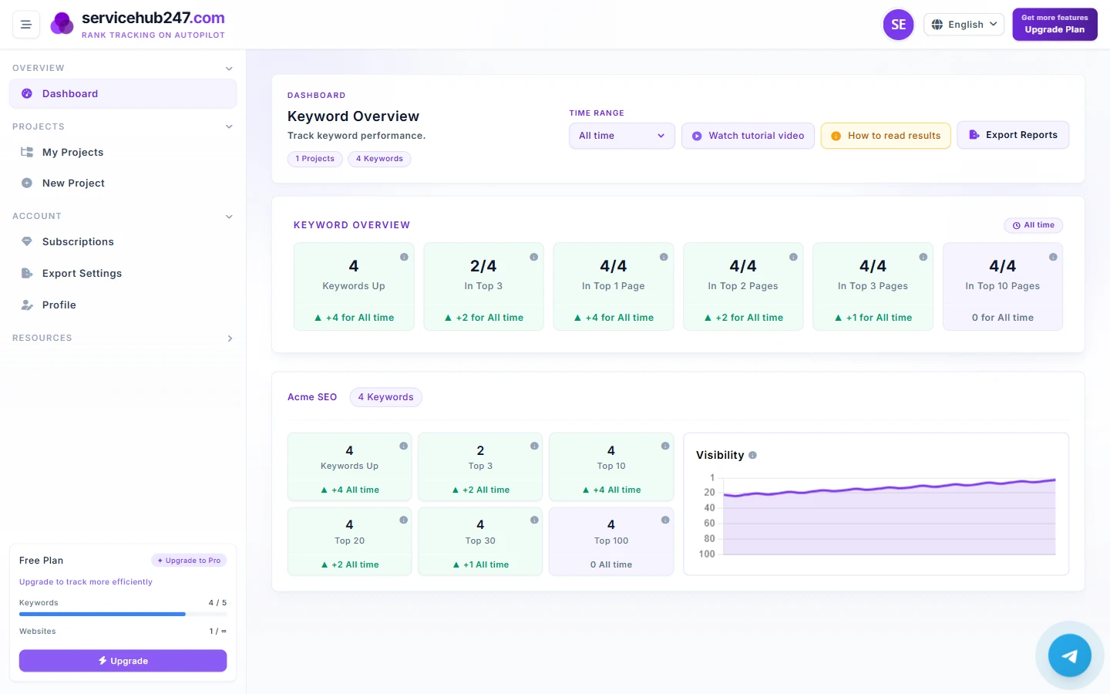Screen dimensions: 1110x694
Task: Click the Dashboard sidebar icon
Action: pyautogui.click(x=27, y=93)
